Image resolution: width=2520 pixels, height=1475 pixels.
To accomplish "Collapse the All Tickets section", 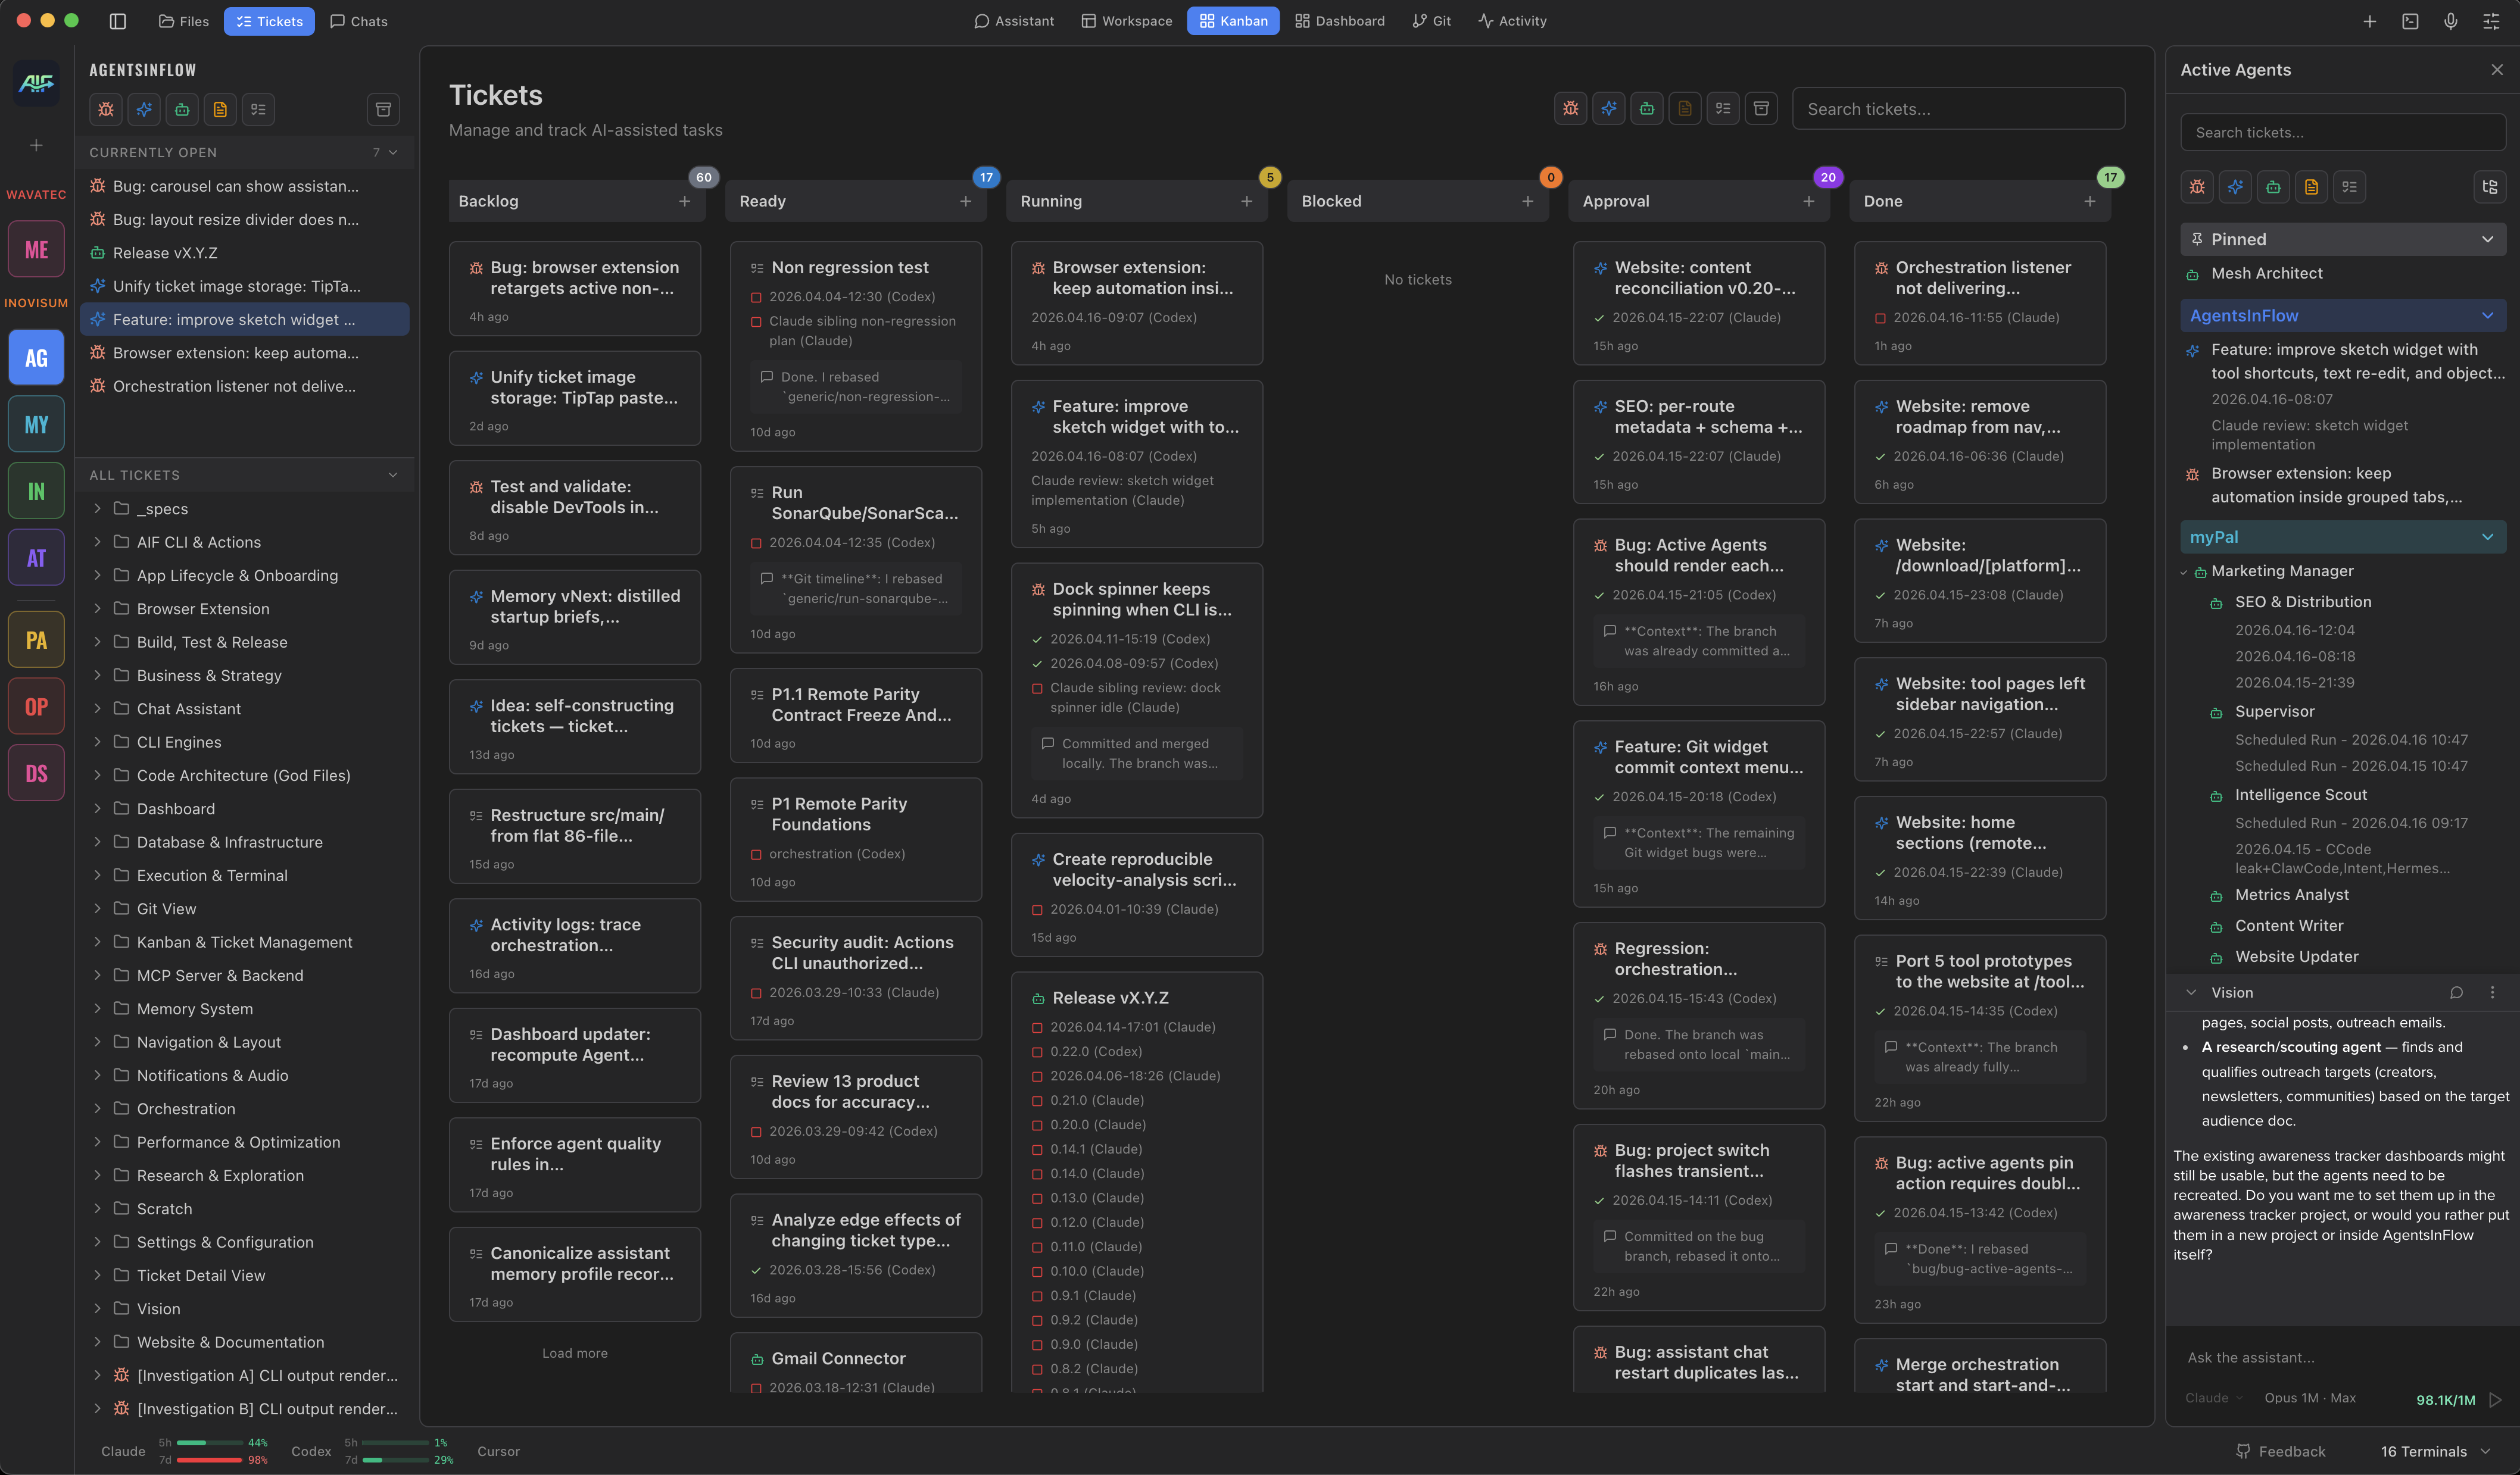I will 393,476.
